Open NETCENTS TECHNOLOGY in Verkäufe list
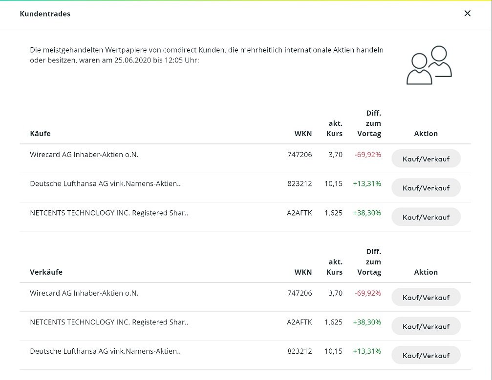 (109, 322)
